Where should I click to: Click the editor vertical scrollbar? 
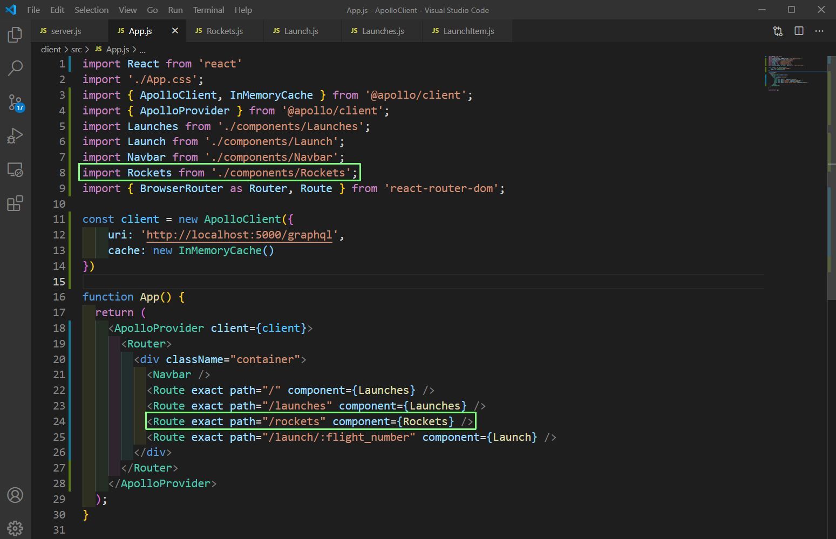pyautogui.click(x=831, y=178)
